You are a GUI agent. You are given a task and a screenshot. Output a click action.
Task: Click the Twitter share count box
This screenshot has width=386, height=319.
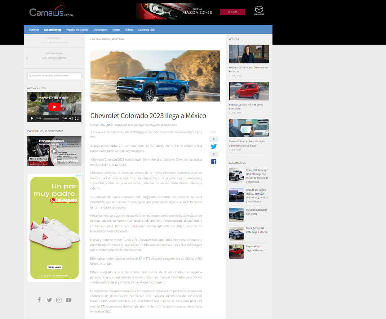click(214, 139)
